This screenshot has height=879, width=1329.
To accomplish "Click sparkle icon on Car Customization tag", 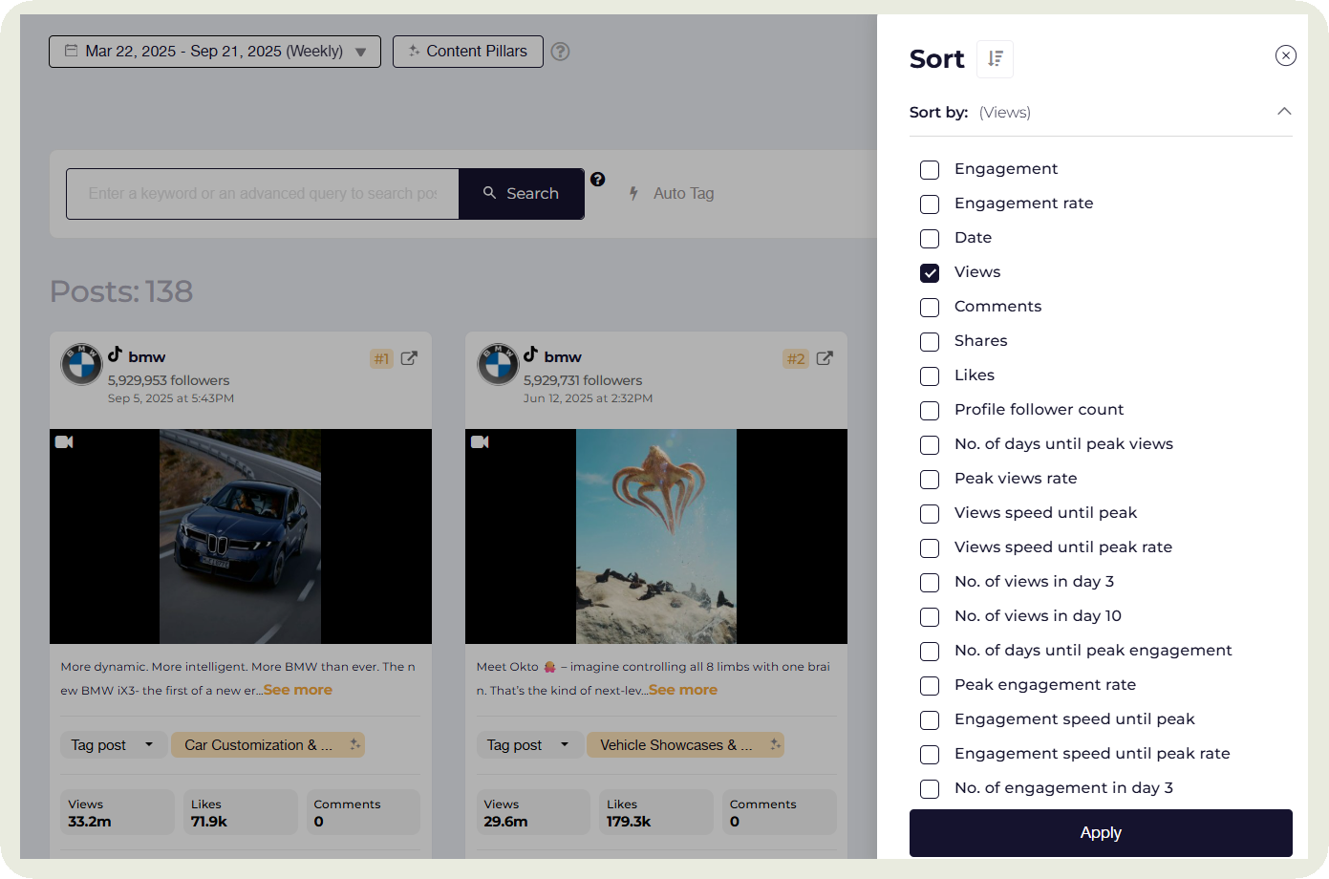I will tap(354, 744).
